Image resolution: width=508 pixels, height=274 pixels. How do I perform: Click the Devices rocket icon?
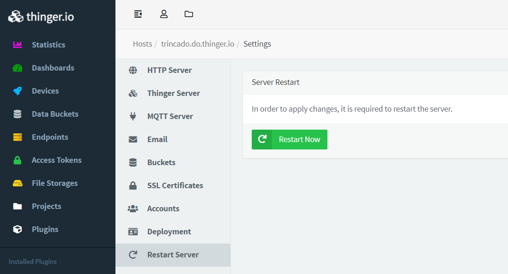[x=18, y=91]
